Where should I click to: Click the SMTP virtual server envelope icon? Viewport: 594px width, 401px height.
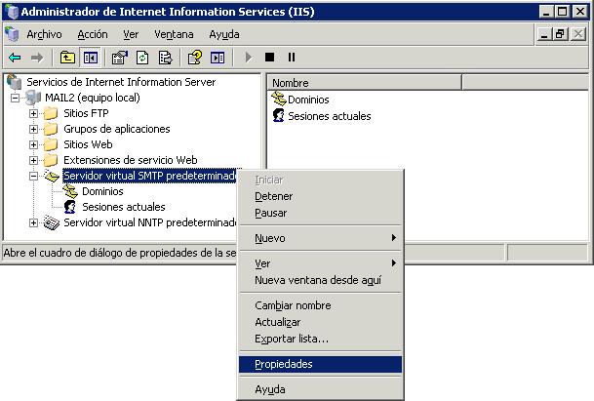(52, 176)
